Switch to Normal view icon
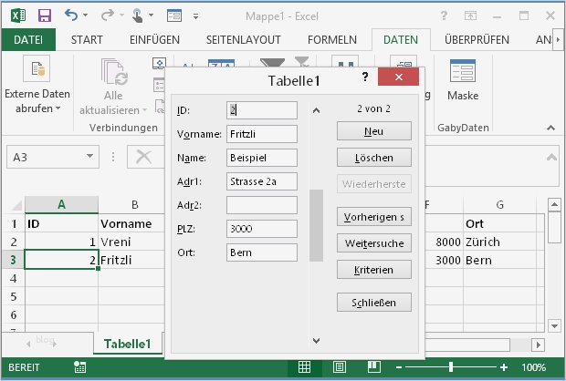 [304, 367]
